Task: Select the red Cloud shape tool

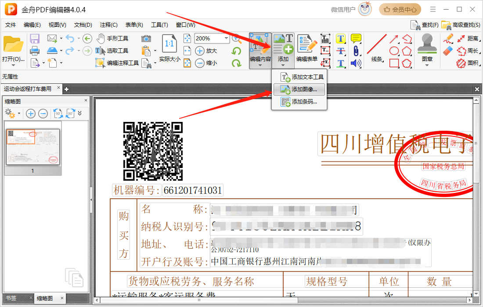Action: 407,63
